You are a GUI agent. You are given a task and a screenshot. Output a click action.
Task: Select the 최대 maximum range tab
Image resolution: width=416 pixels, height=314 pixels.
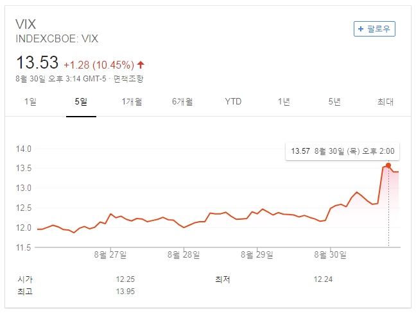pos(385,101)
